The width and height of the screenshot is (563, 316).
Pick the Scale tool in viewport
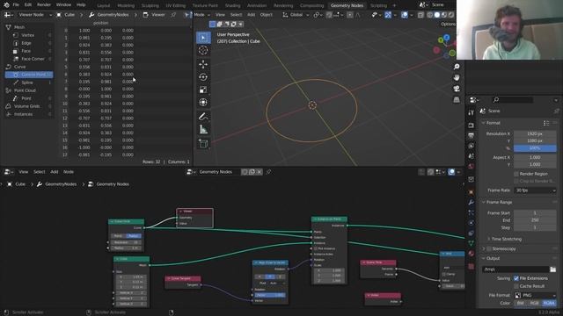(x=203, y=90)
